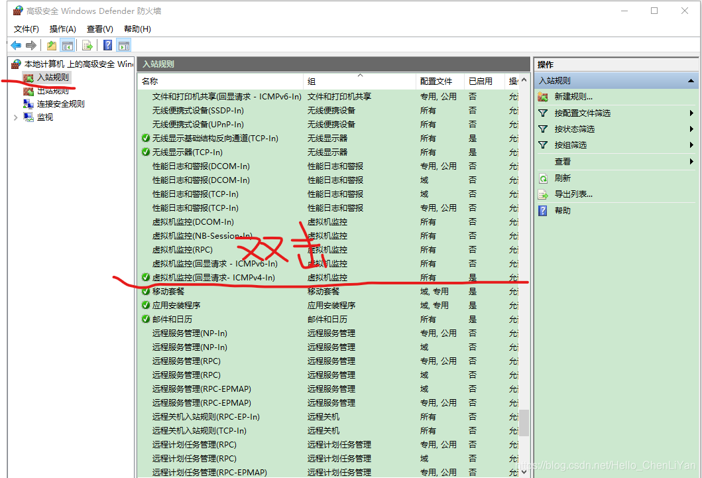Screen dimensions: 702x478
Task: Select the 移动套餐 rule name
Action: 168,291
